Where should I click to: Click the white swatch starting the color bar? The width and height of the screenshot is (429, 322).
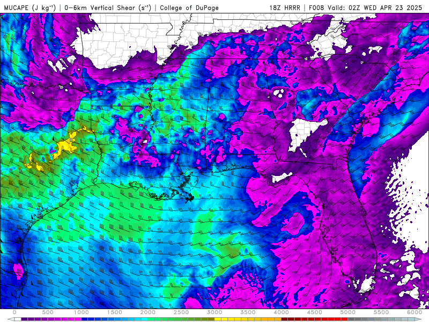18,319
